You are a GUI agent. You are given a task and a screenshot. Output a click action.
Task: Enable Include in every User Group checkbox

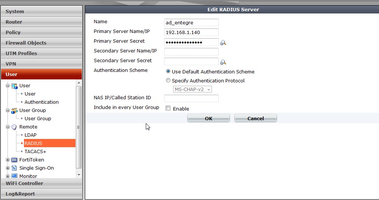coord(168,109)
